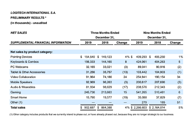Click the nine-month value 35,088
Image resolution: width=193 pixels, height=131 pixels.
[142, 97]
